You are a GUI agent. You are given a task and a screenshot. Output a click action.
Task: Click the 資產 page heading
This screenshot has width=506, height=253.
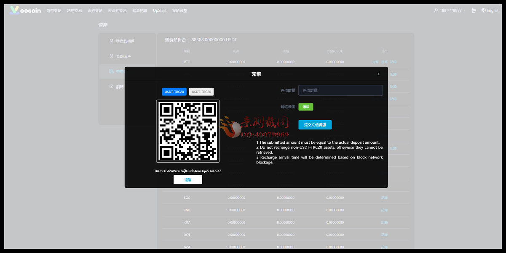[x=103, y=25]
